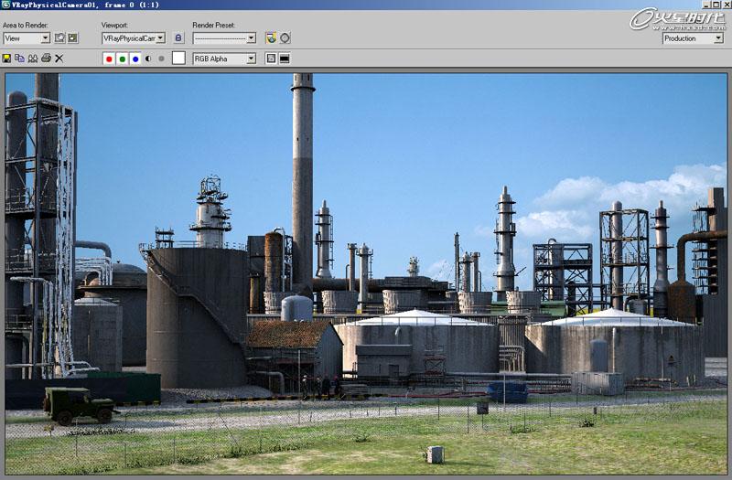This screenshot has width=732, height=480.
Task: Open the Environment and Effects icon
Action: pos(285,38)
